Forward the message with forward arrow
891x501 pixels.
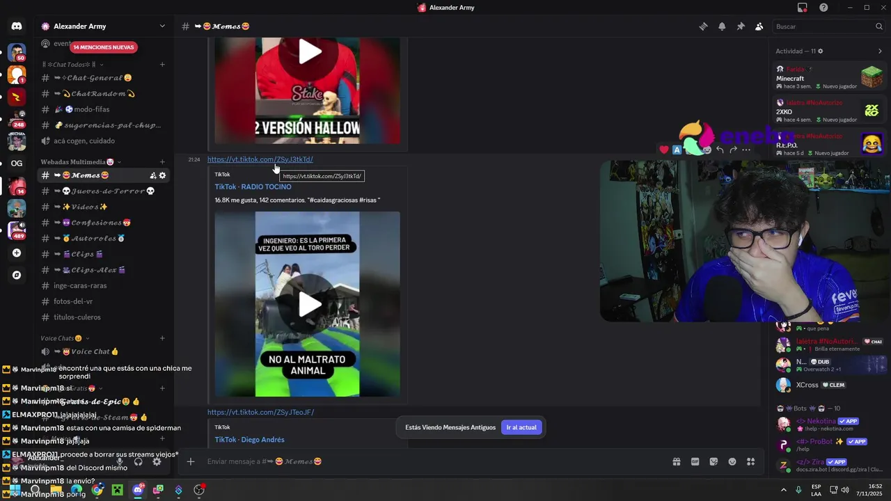coord(733,150)
